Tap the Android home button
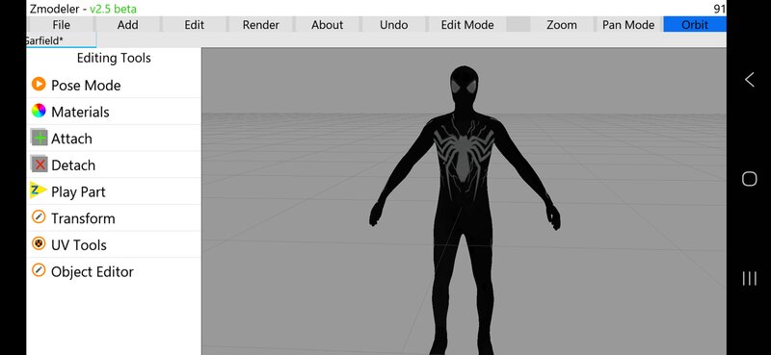The height and width of the screenshot is (355, 771). (x=749, y=179)
